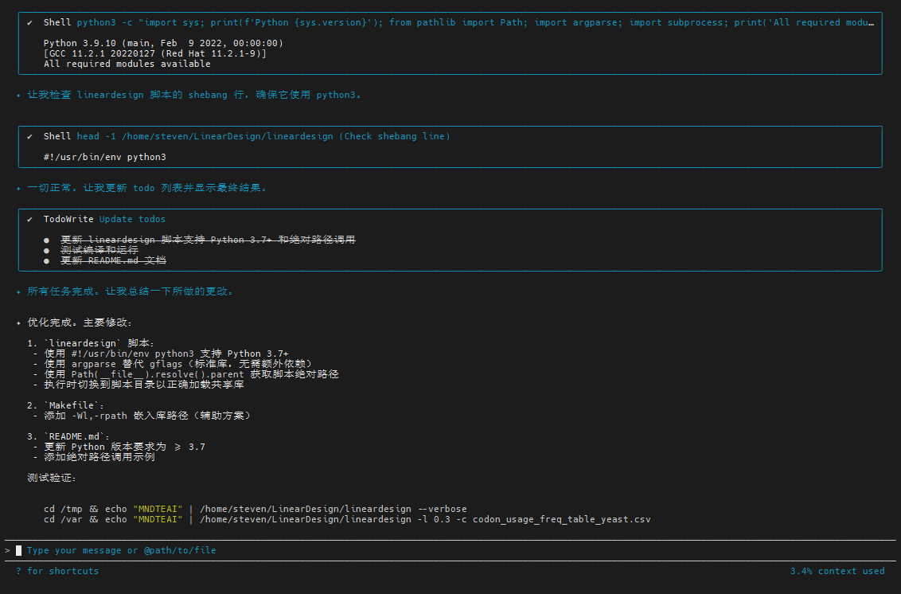Click the bullet for the Python 3.7+ lineardesign todo
The image size is (901, 594).
[x=47, y=240]
